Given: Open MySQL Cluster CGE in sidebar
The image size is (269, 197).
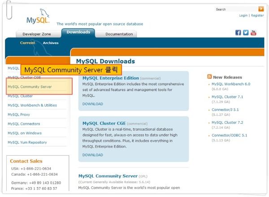Looking at the screenshot, I should (24, 78).
